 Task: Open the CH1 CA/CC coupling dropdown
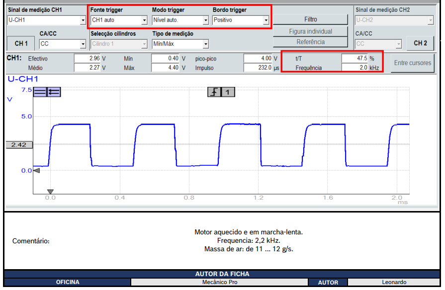83,44
